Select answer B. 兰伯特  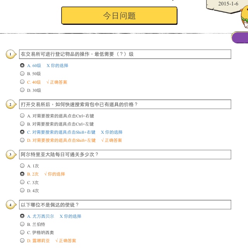(x=22, y=224)
